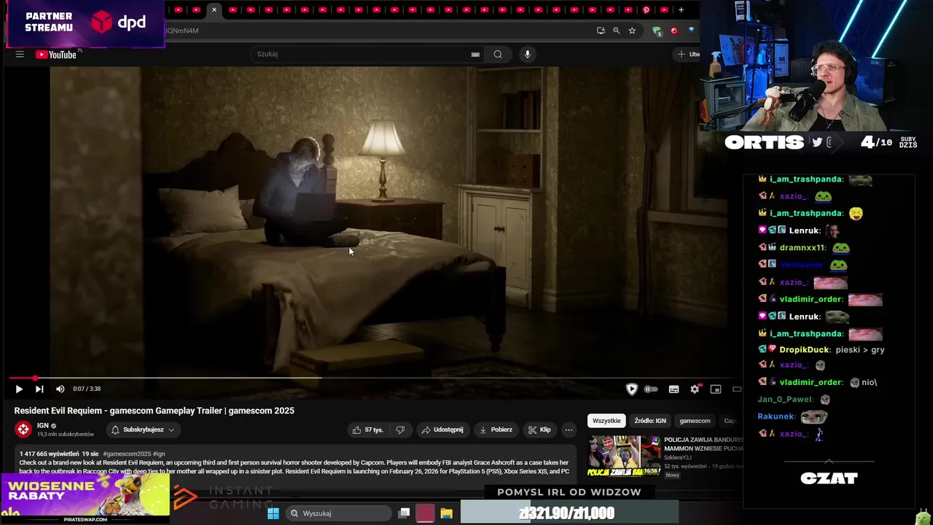Open the zoom magnifier in address bar
This screenshot has width=933, height=525.
coord(617,31)
